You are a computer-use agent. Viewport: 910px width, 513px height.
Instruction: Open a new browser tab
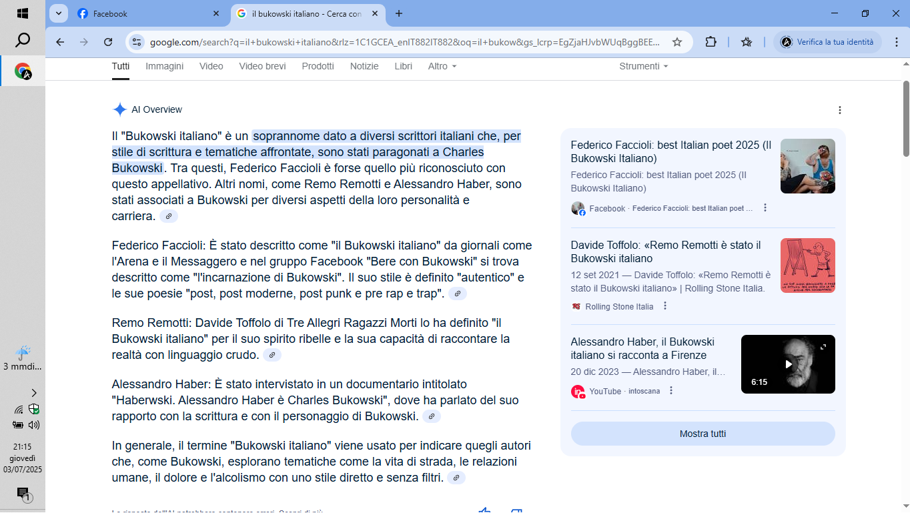click(399, 13)
